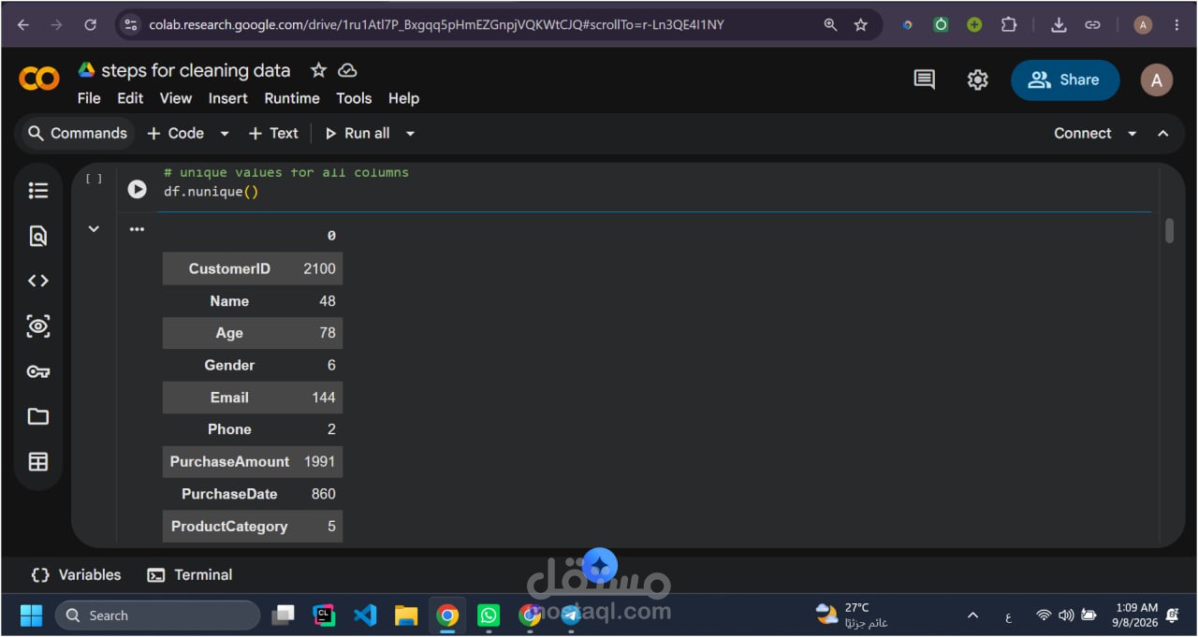Add a new Text cell
This screenshot has width=1198, height=637.
point(273,134)
